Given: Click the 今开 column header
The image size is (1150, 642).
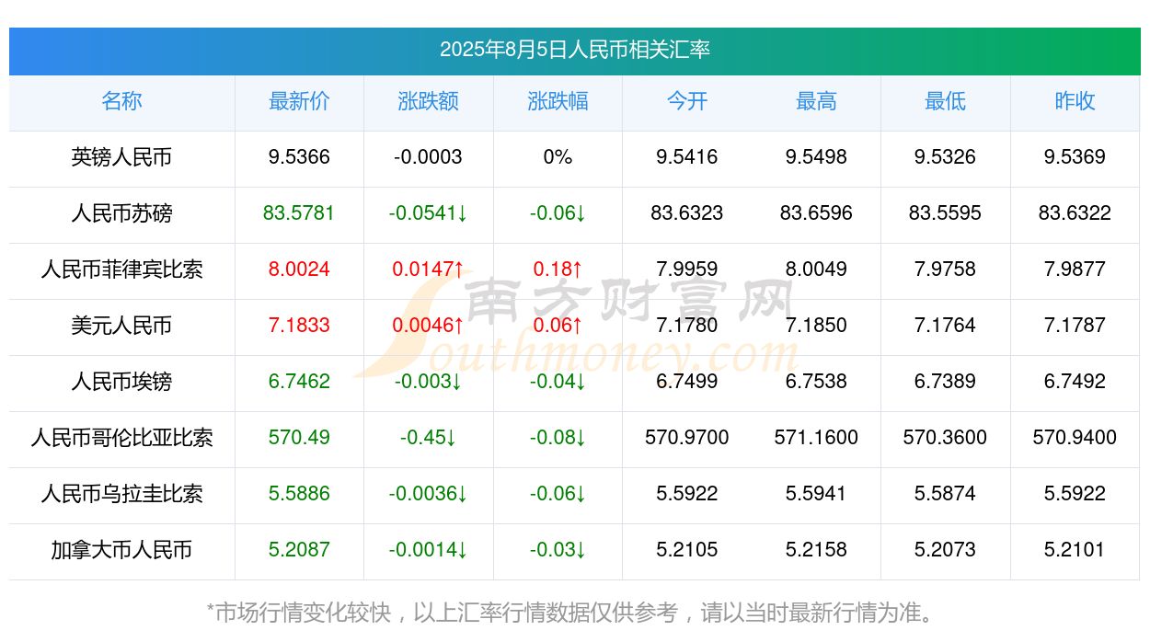Looking at the screenshot, I should 687,101.
